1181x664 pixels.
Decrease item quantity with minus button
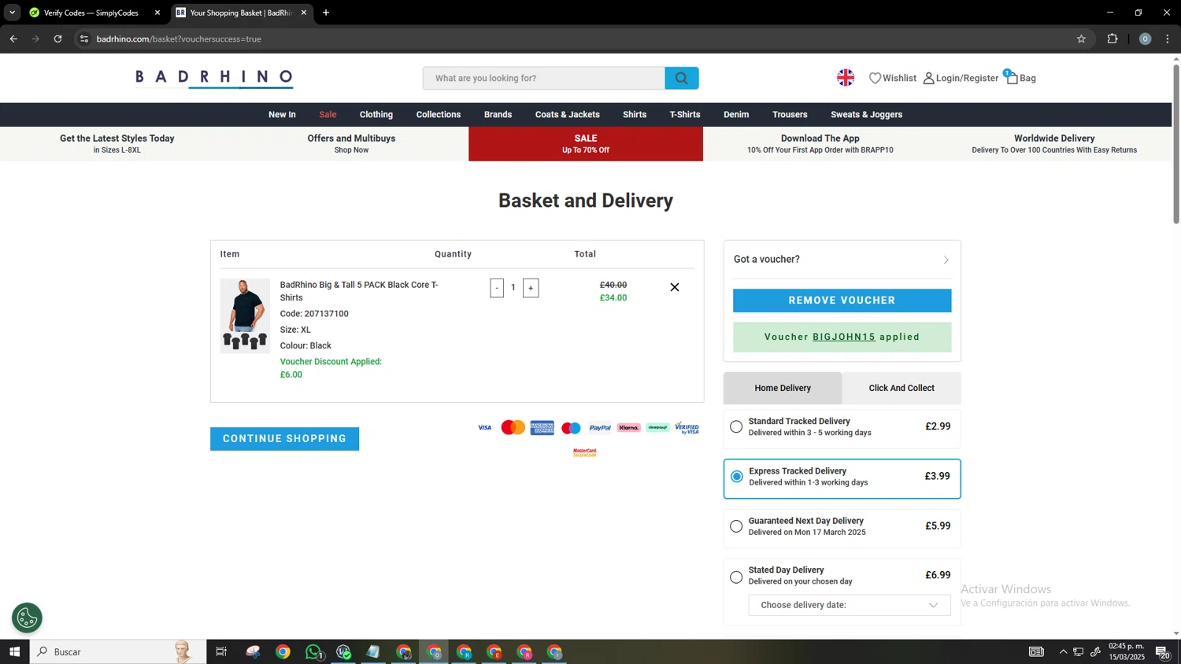point(497,288)
